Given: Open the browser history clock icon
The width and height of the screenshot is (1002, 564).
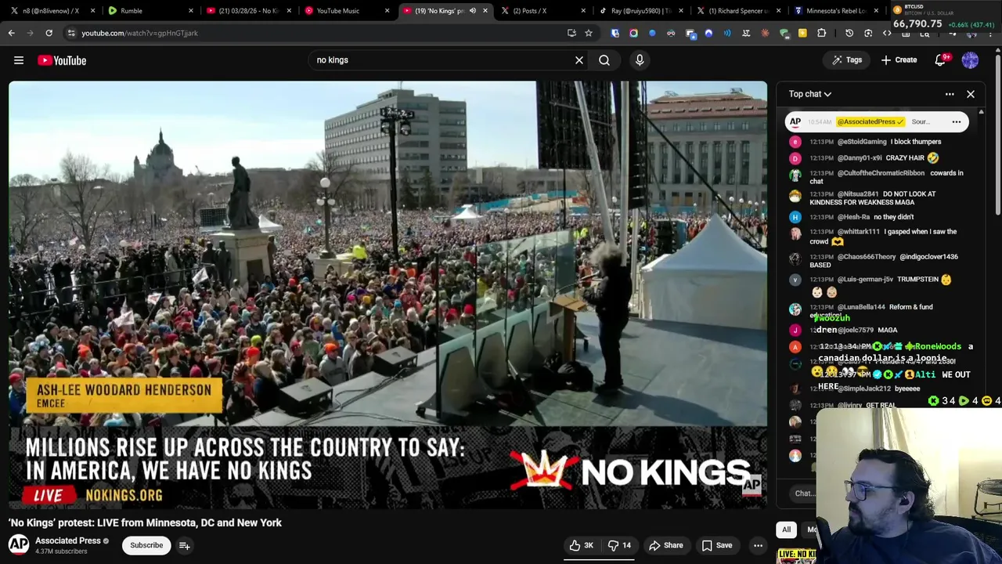Looking at the screenshot, I should 849,33.
